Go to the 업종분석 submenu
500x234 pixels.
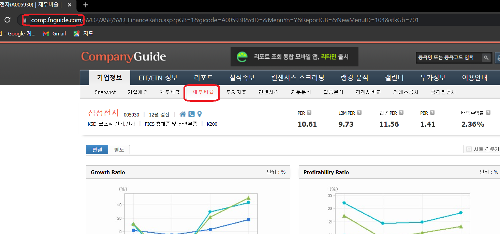click(x=334, y=92)
